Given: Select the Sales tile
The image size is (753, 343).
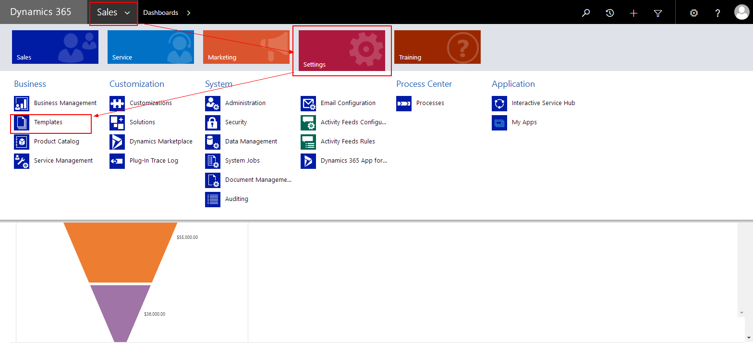Looking at the screenshot, I should coord(55,47).
